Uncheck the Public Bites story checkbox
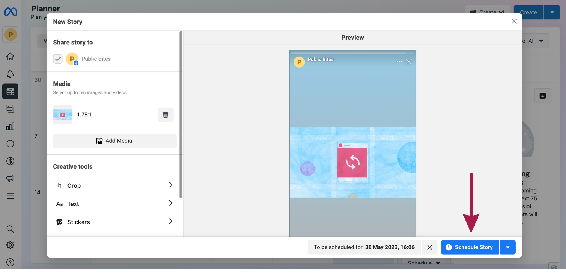The width and height of the screenshot is (566, 273). pos(58,59)
